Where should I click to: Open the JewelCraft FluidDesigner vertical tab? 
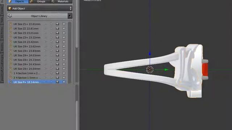[2, 68]
